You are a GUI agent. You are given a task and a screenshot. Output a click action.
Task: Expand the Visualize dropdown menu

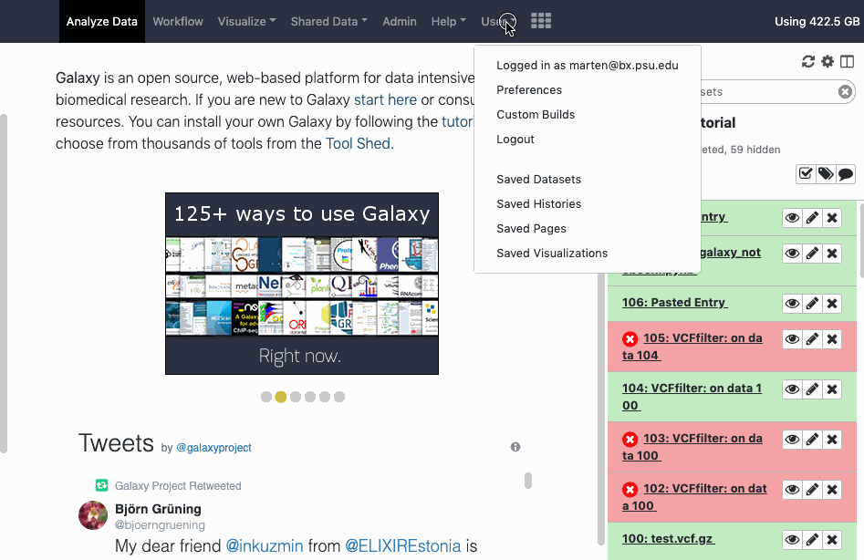tap(246, 21)
